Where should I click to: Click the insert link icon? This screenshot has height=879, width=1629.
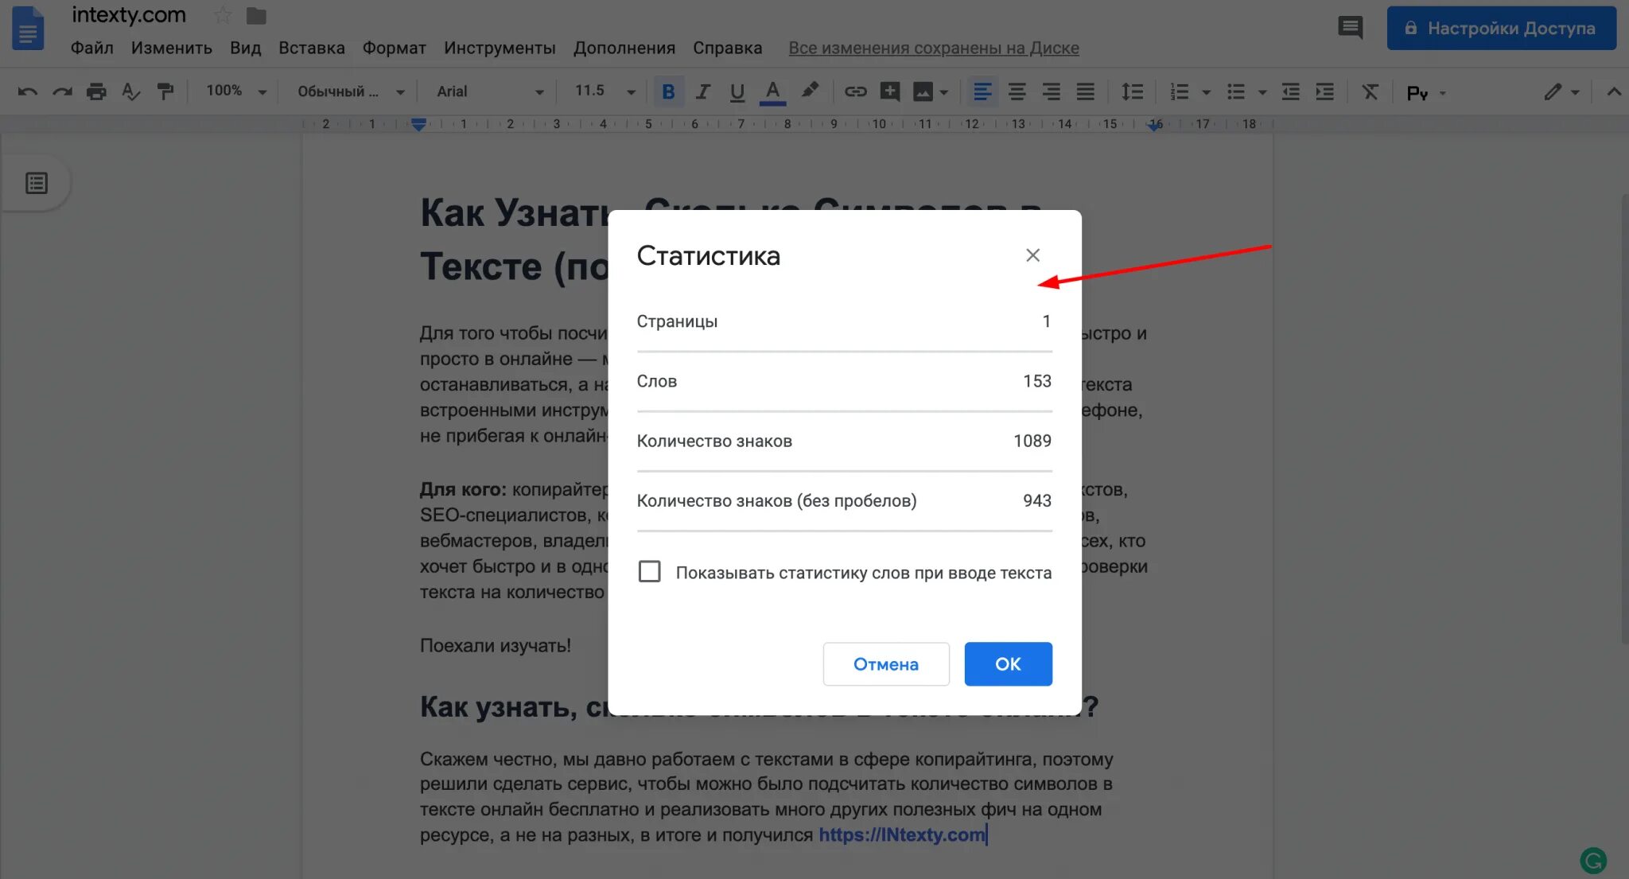(x=855, y=91)
